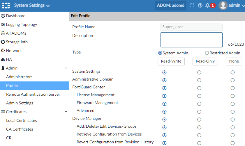Click the Read-Write column button
Image resolution: width=245 pixels, height=146 pixels.
click(x=171, y=61)
